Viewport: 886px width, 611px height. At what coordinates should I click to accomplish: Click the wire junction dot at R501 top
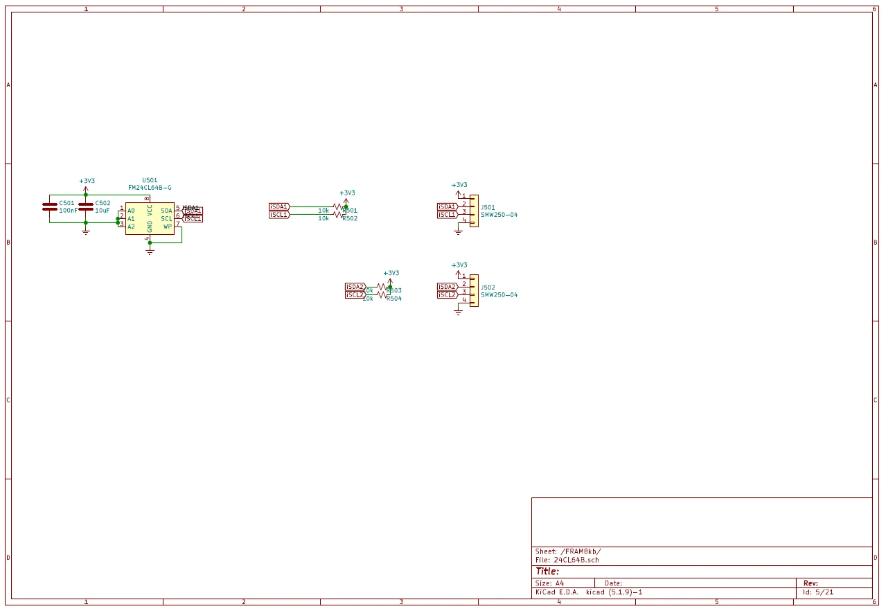[x=346, y=206]
